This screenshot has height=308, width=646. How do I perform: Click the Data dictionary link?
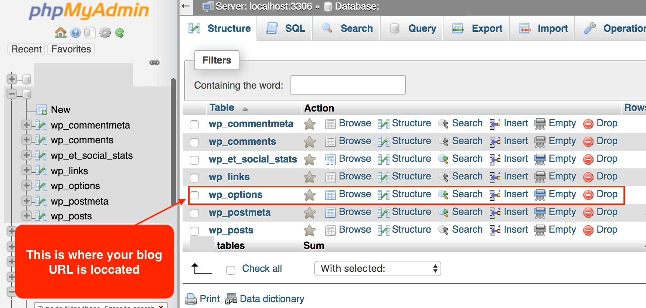[x=272, y=299]
